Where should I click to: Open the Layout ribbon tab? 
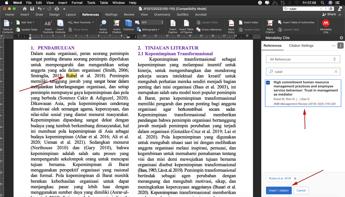[71, 14]
